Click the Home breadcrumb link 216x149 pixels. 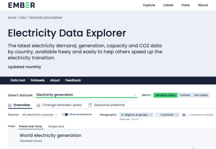pos(12,17)
